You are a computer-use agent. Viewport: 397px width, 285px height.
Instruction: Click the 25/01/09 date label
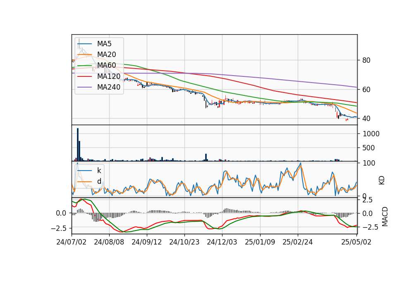[x=260, y=242]
